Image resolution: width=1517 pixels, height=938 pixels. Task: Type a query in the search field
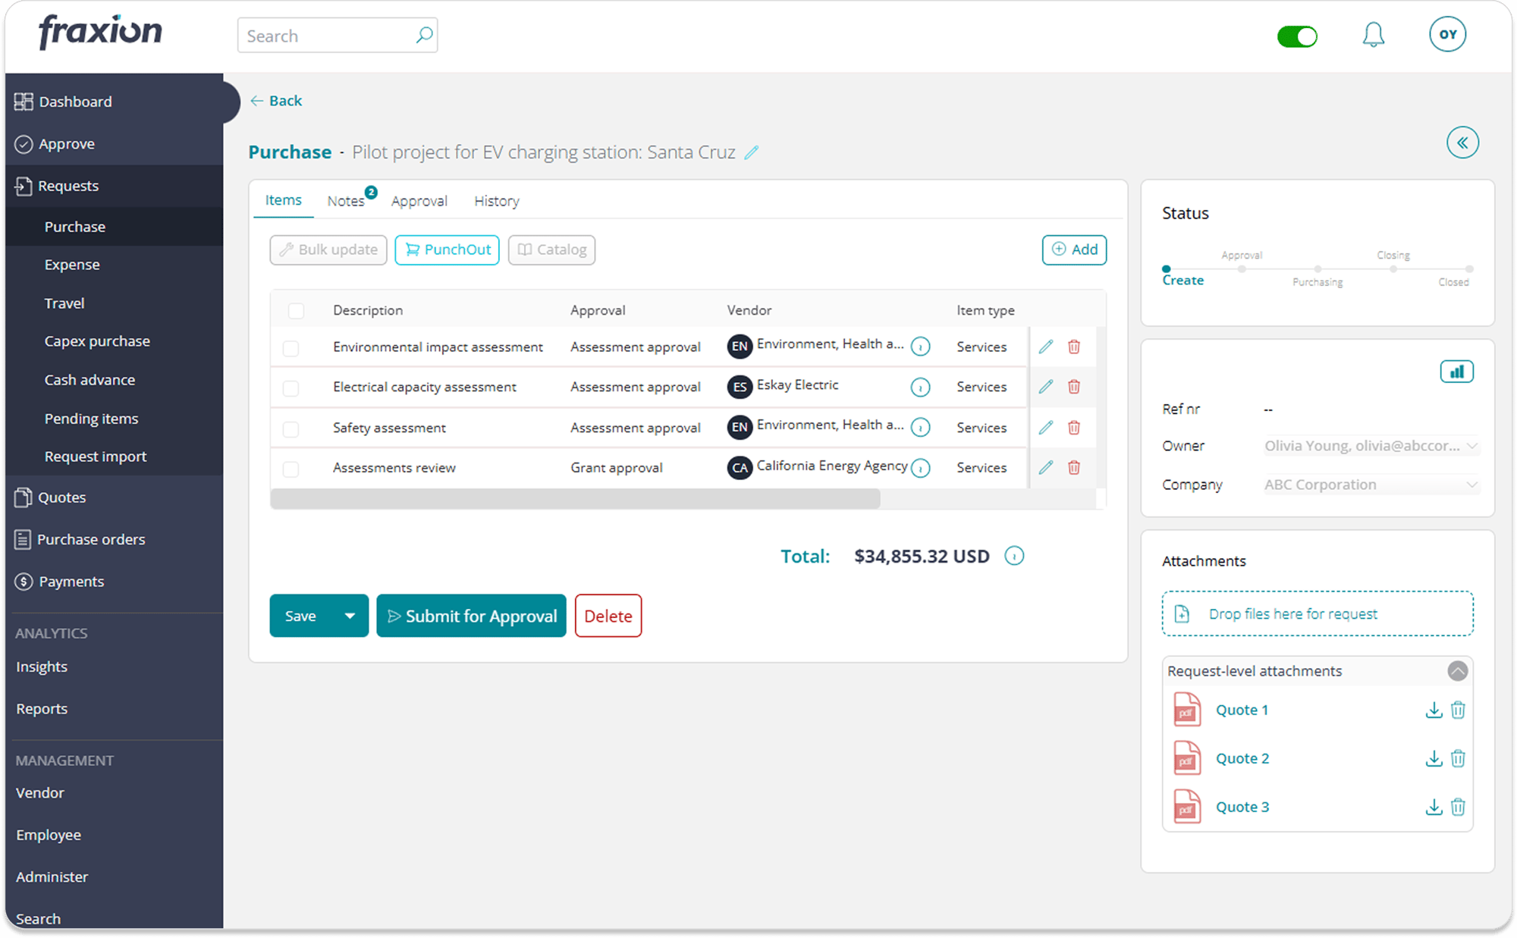pos(326,35)
